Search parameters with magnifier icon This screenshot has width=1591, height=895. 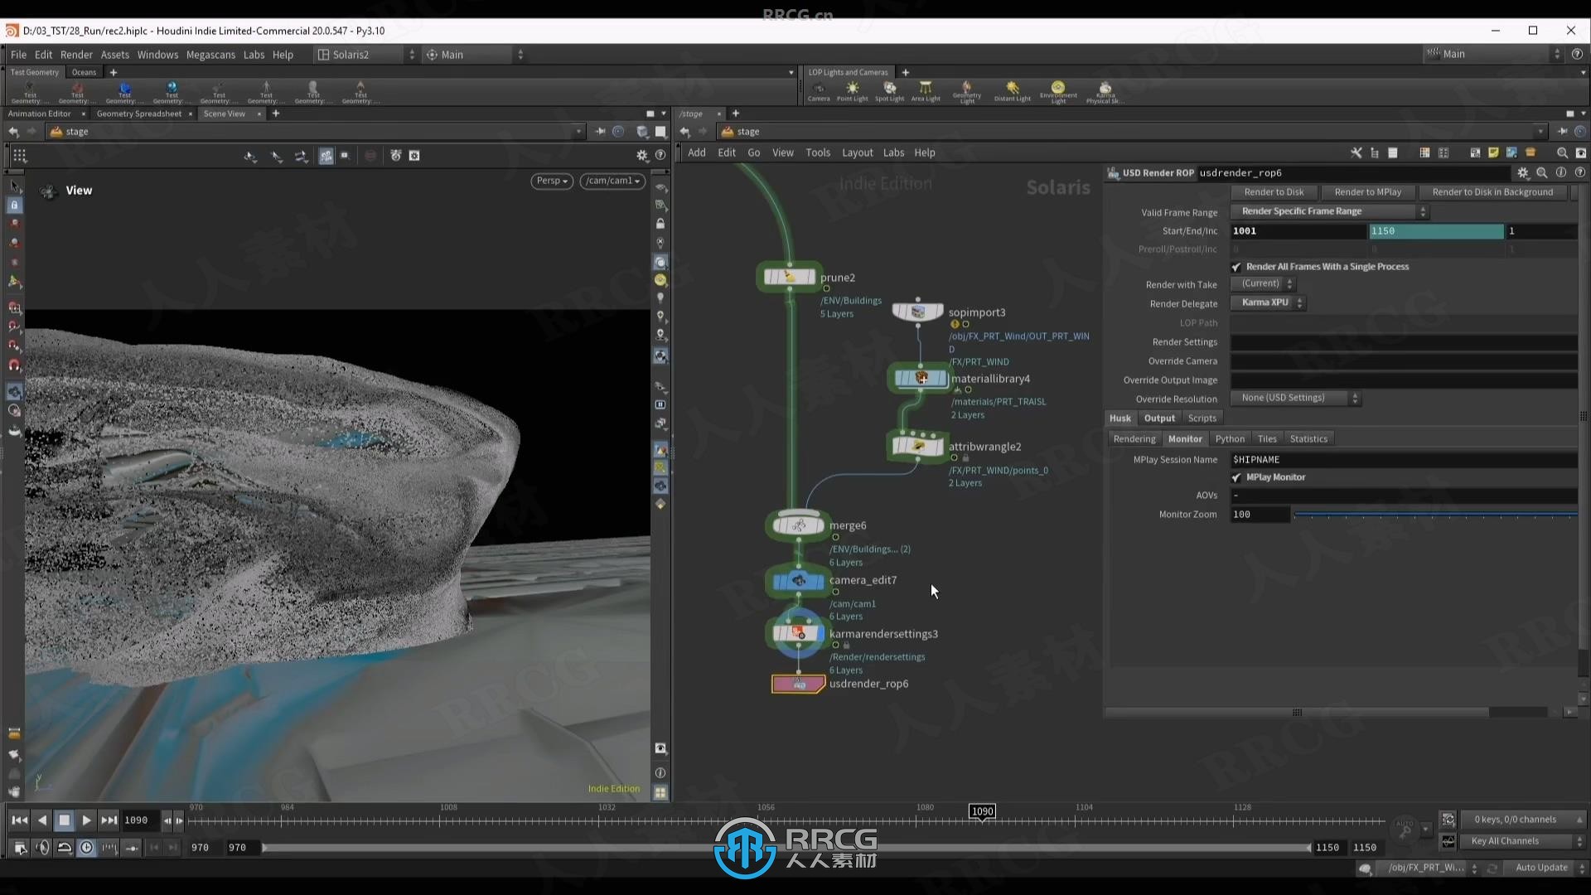[x=1542, y=173]
